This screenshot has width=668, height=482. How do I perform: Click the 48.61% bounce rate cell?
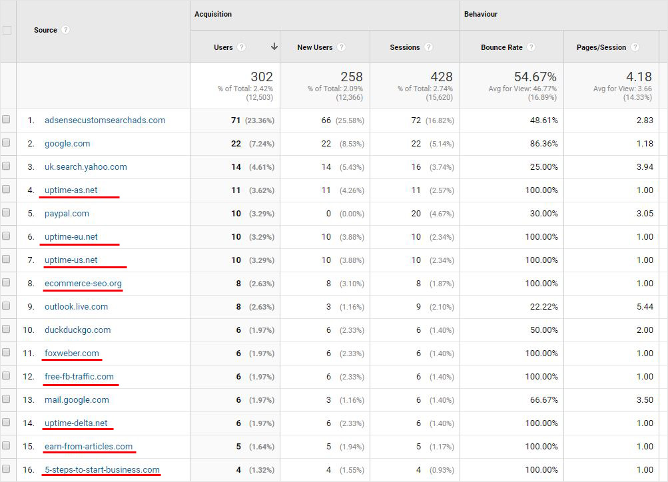[x=543, y=120]
